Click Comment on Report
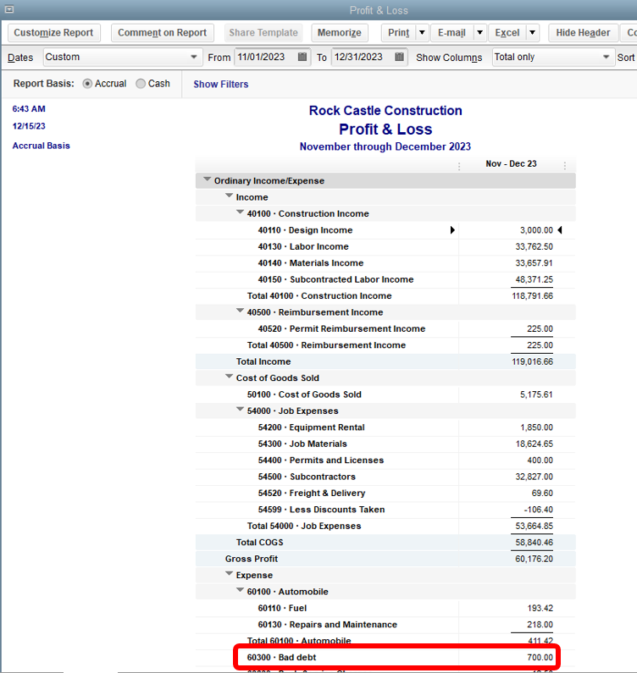 coord(163,33)
